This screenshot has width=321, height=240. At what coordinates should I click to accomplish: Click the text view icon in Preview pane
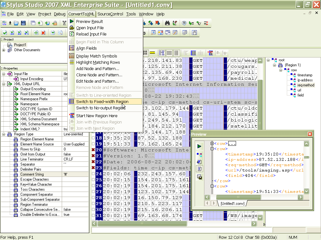(199, 169)
